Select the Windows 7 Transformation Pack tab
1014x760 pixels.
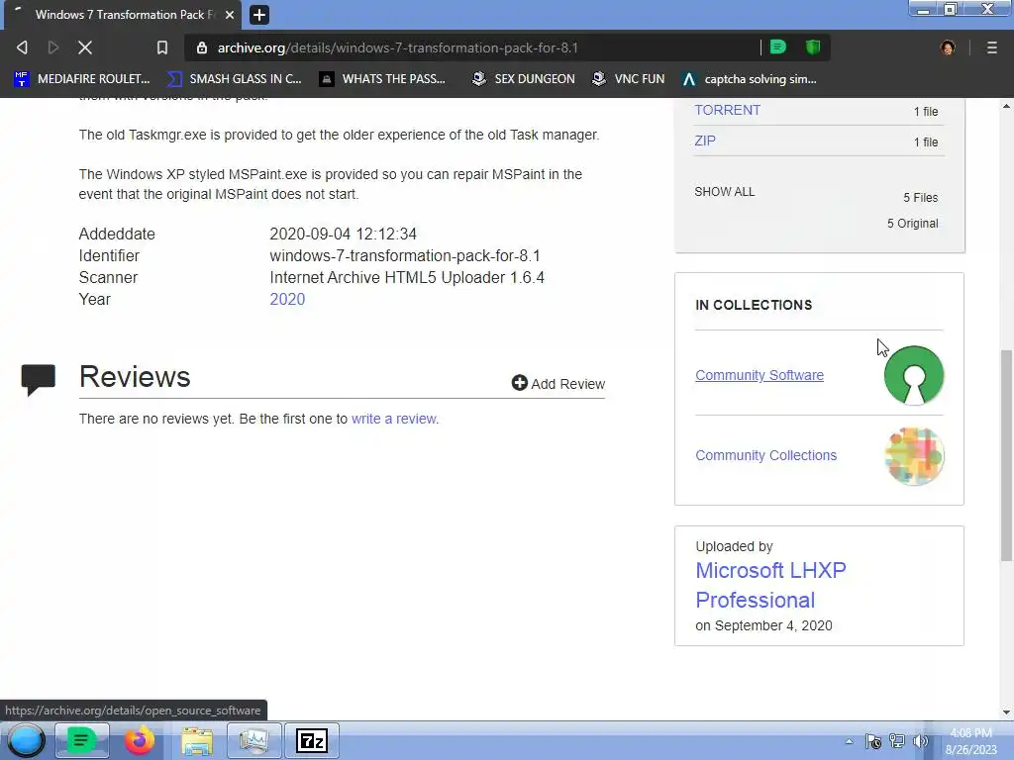point(123,15)
